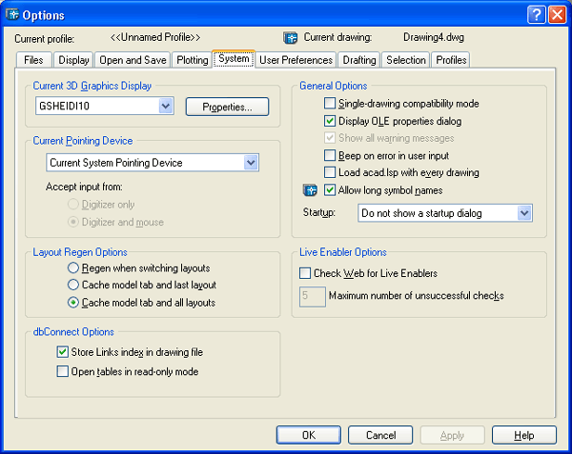Expand the Current System Pointing Device dropdown
Image resolution: width=572 pixels, height=454 pixels.
point(251,163)
